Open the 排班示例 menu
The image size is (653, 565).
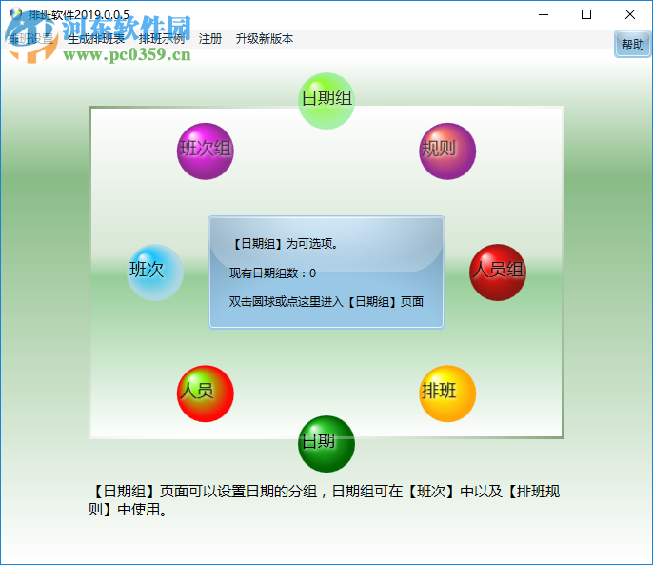162,39
